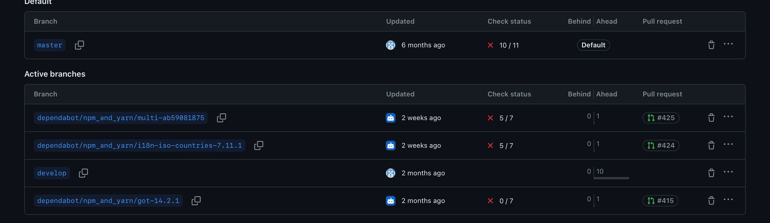Viewport: 770px width, 223px height.
Task: Copy the develop branch name
Action: [83, 173]
